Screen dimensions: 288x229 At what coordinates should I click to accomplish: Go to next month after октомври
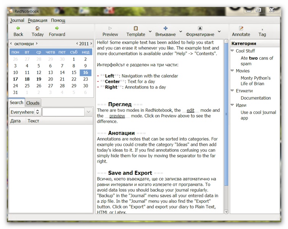click(x=37, y=44)
